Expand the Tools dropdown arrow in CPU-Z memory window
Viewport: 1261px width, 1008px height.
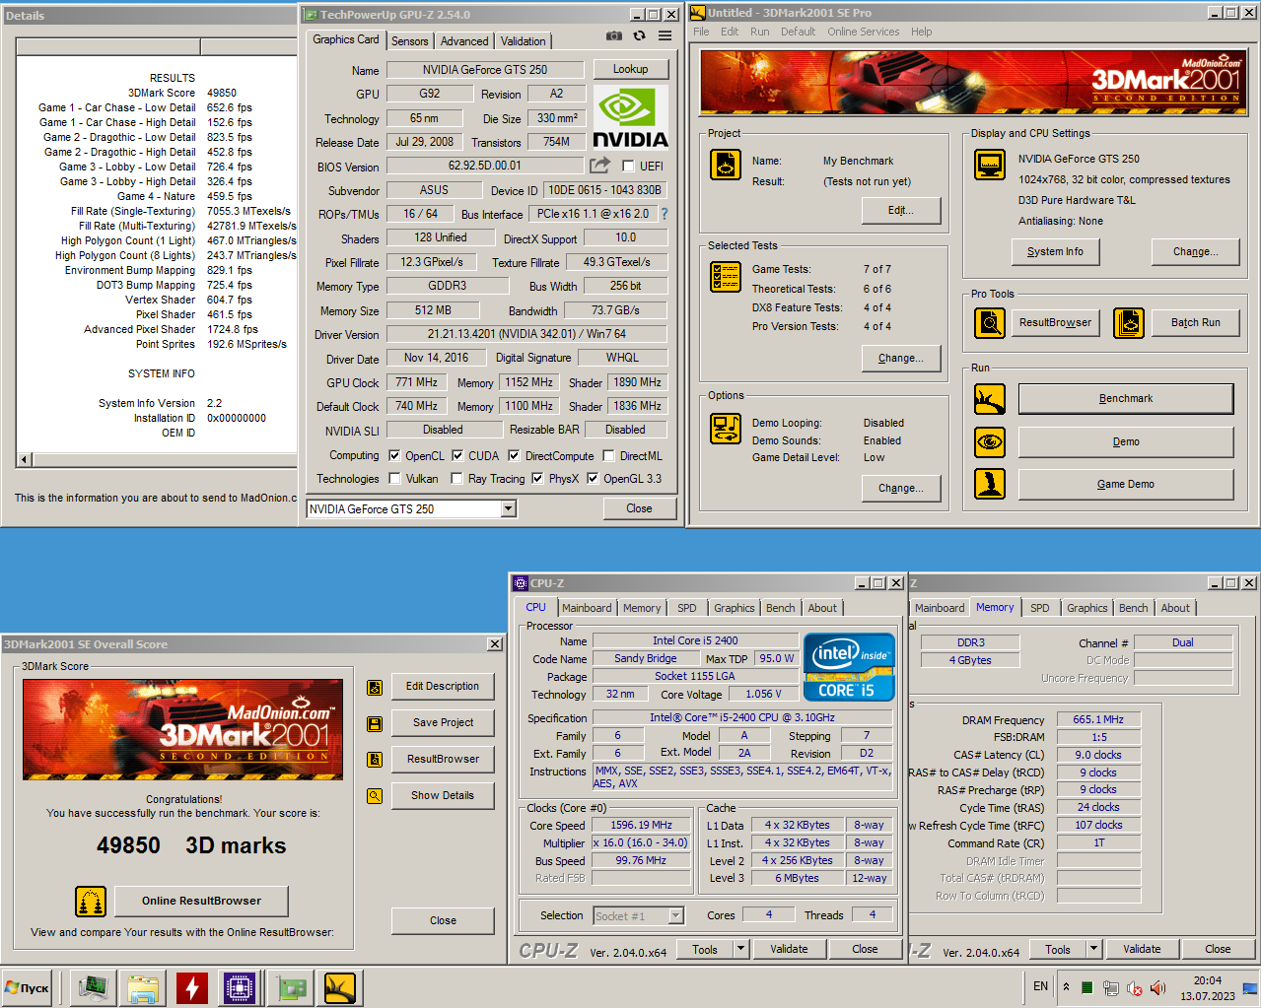pyautogui.click(x=1093, y=949)
